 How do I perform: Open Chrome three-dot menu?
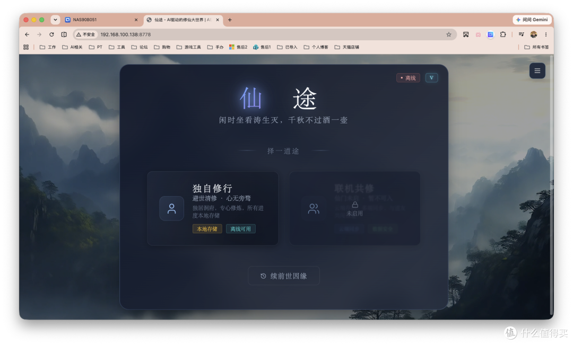pyautogui.click(x=546, y=34)
